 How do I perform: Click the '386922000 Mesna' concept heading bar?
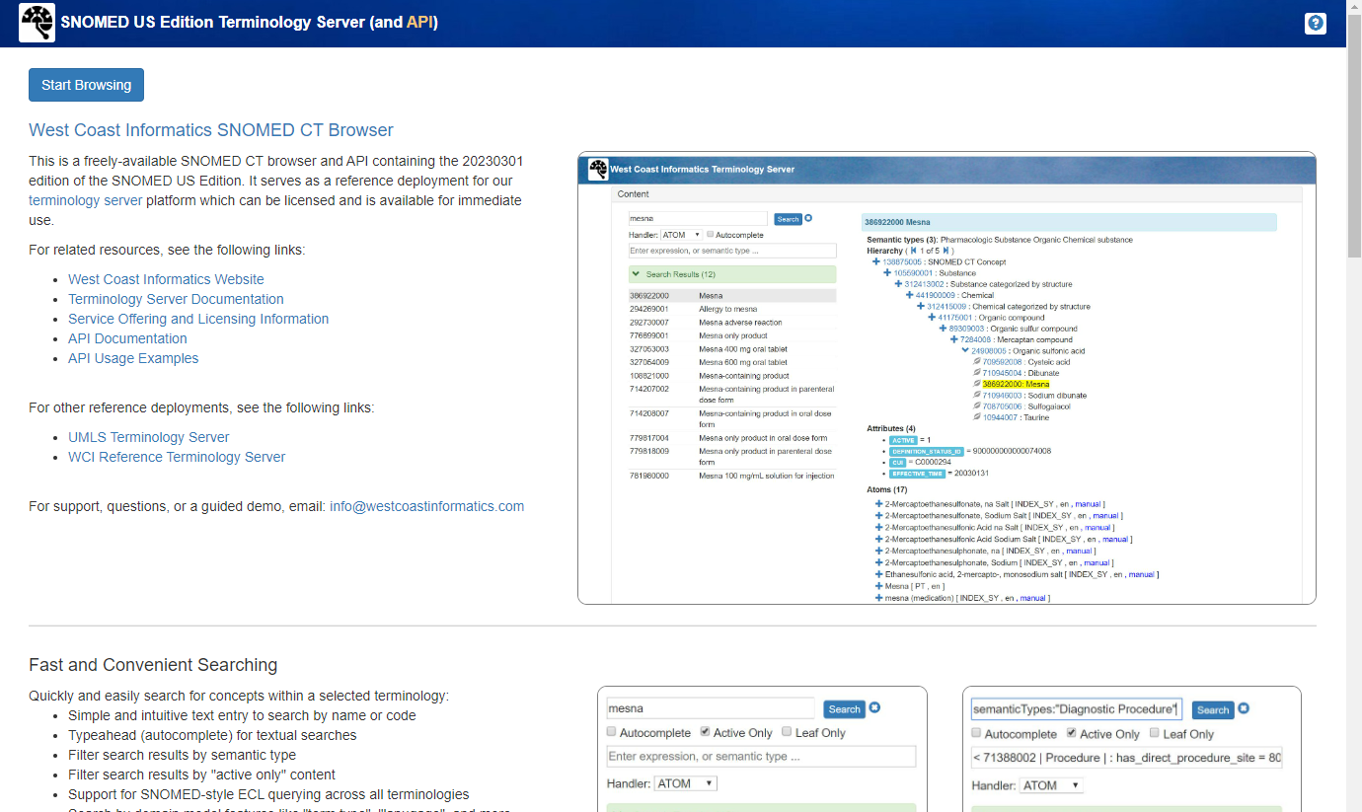pyautogui.click(x=1069, y=222)
